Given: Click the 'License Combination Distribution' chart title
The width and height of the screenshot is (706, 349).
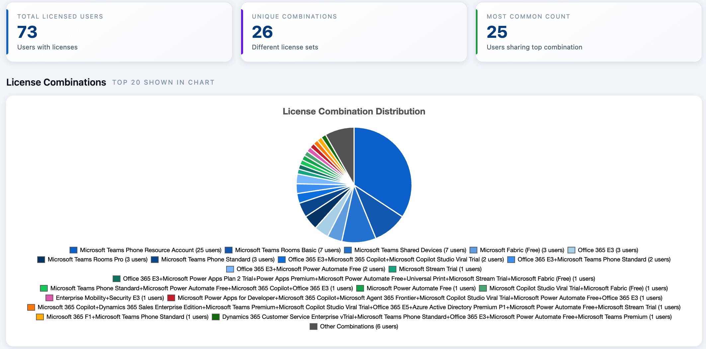Looking at the screenshot, I should (354, 111).
